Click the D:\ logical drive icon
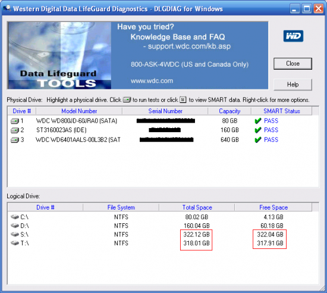Image resolution: width=327 pixels, height=293 pixels. [15, 226]
